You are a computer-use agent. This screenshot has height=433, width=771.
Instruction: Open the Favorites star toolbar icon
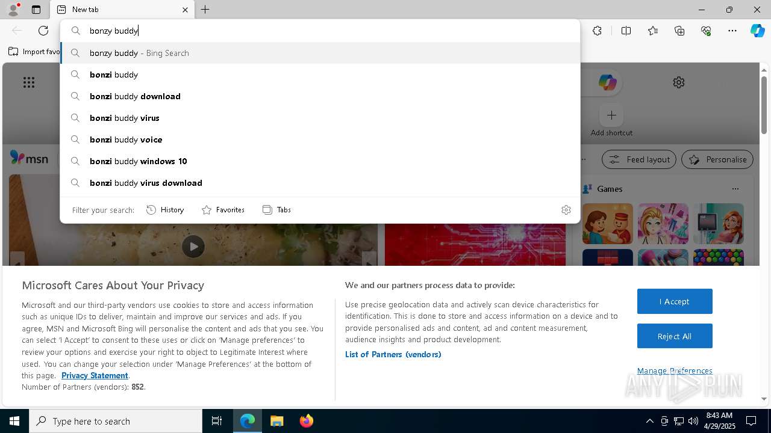653,31
